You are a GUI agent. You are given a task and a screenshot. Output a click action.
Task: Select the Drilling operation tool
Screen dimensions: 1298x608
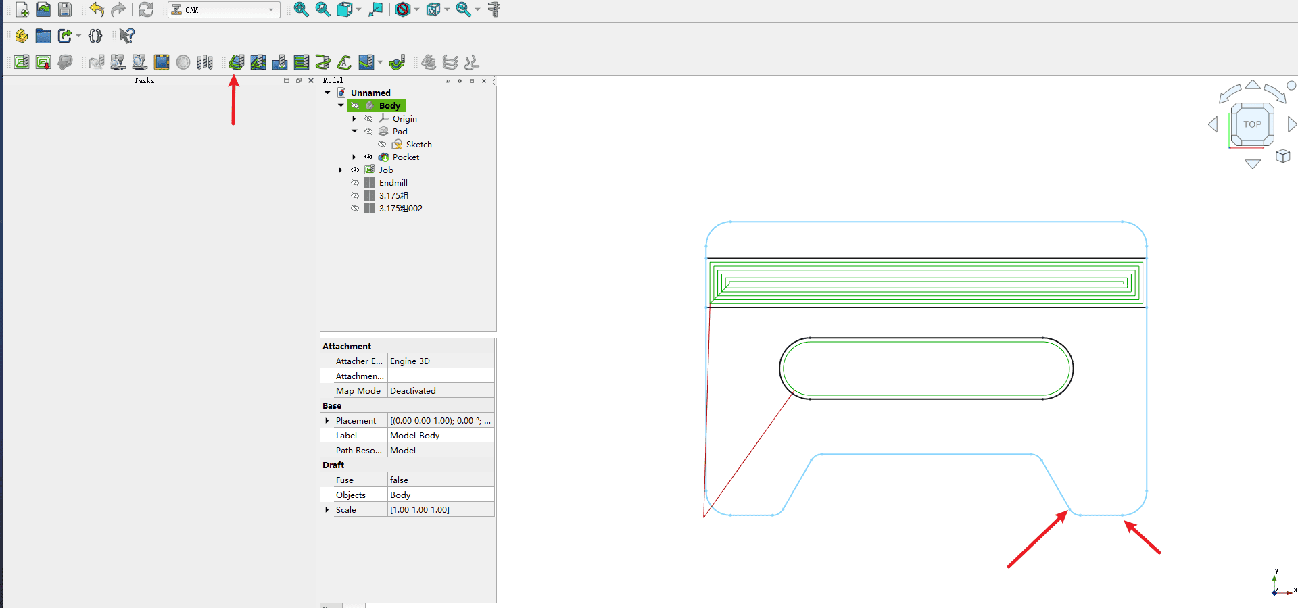coord(279,62)
